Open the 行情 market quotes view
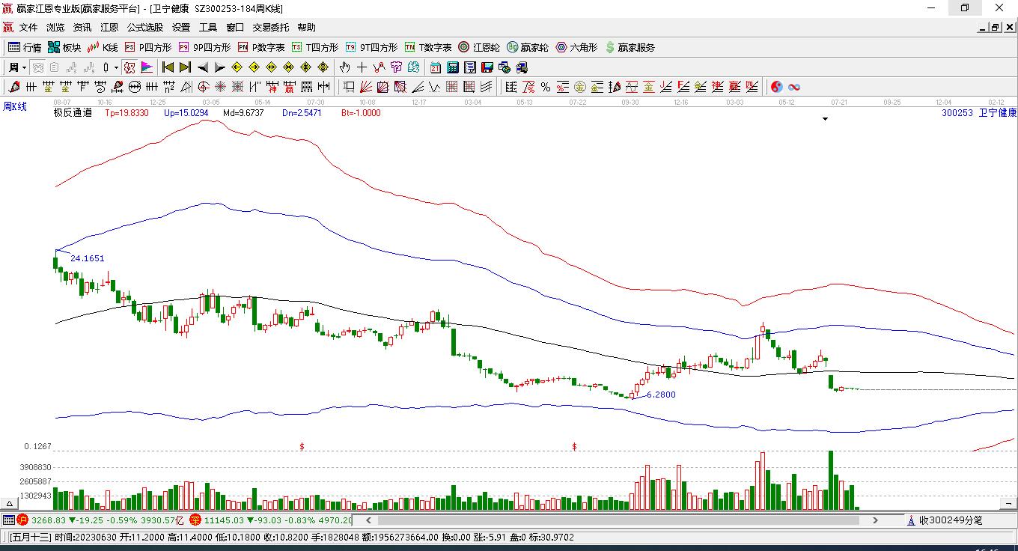Image resolution: width=1018 pixels, height=551 pixels. tap(25, 47)
